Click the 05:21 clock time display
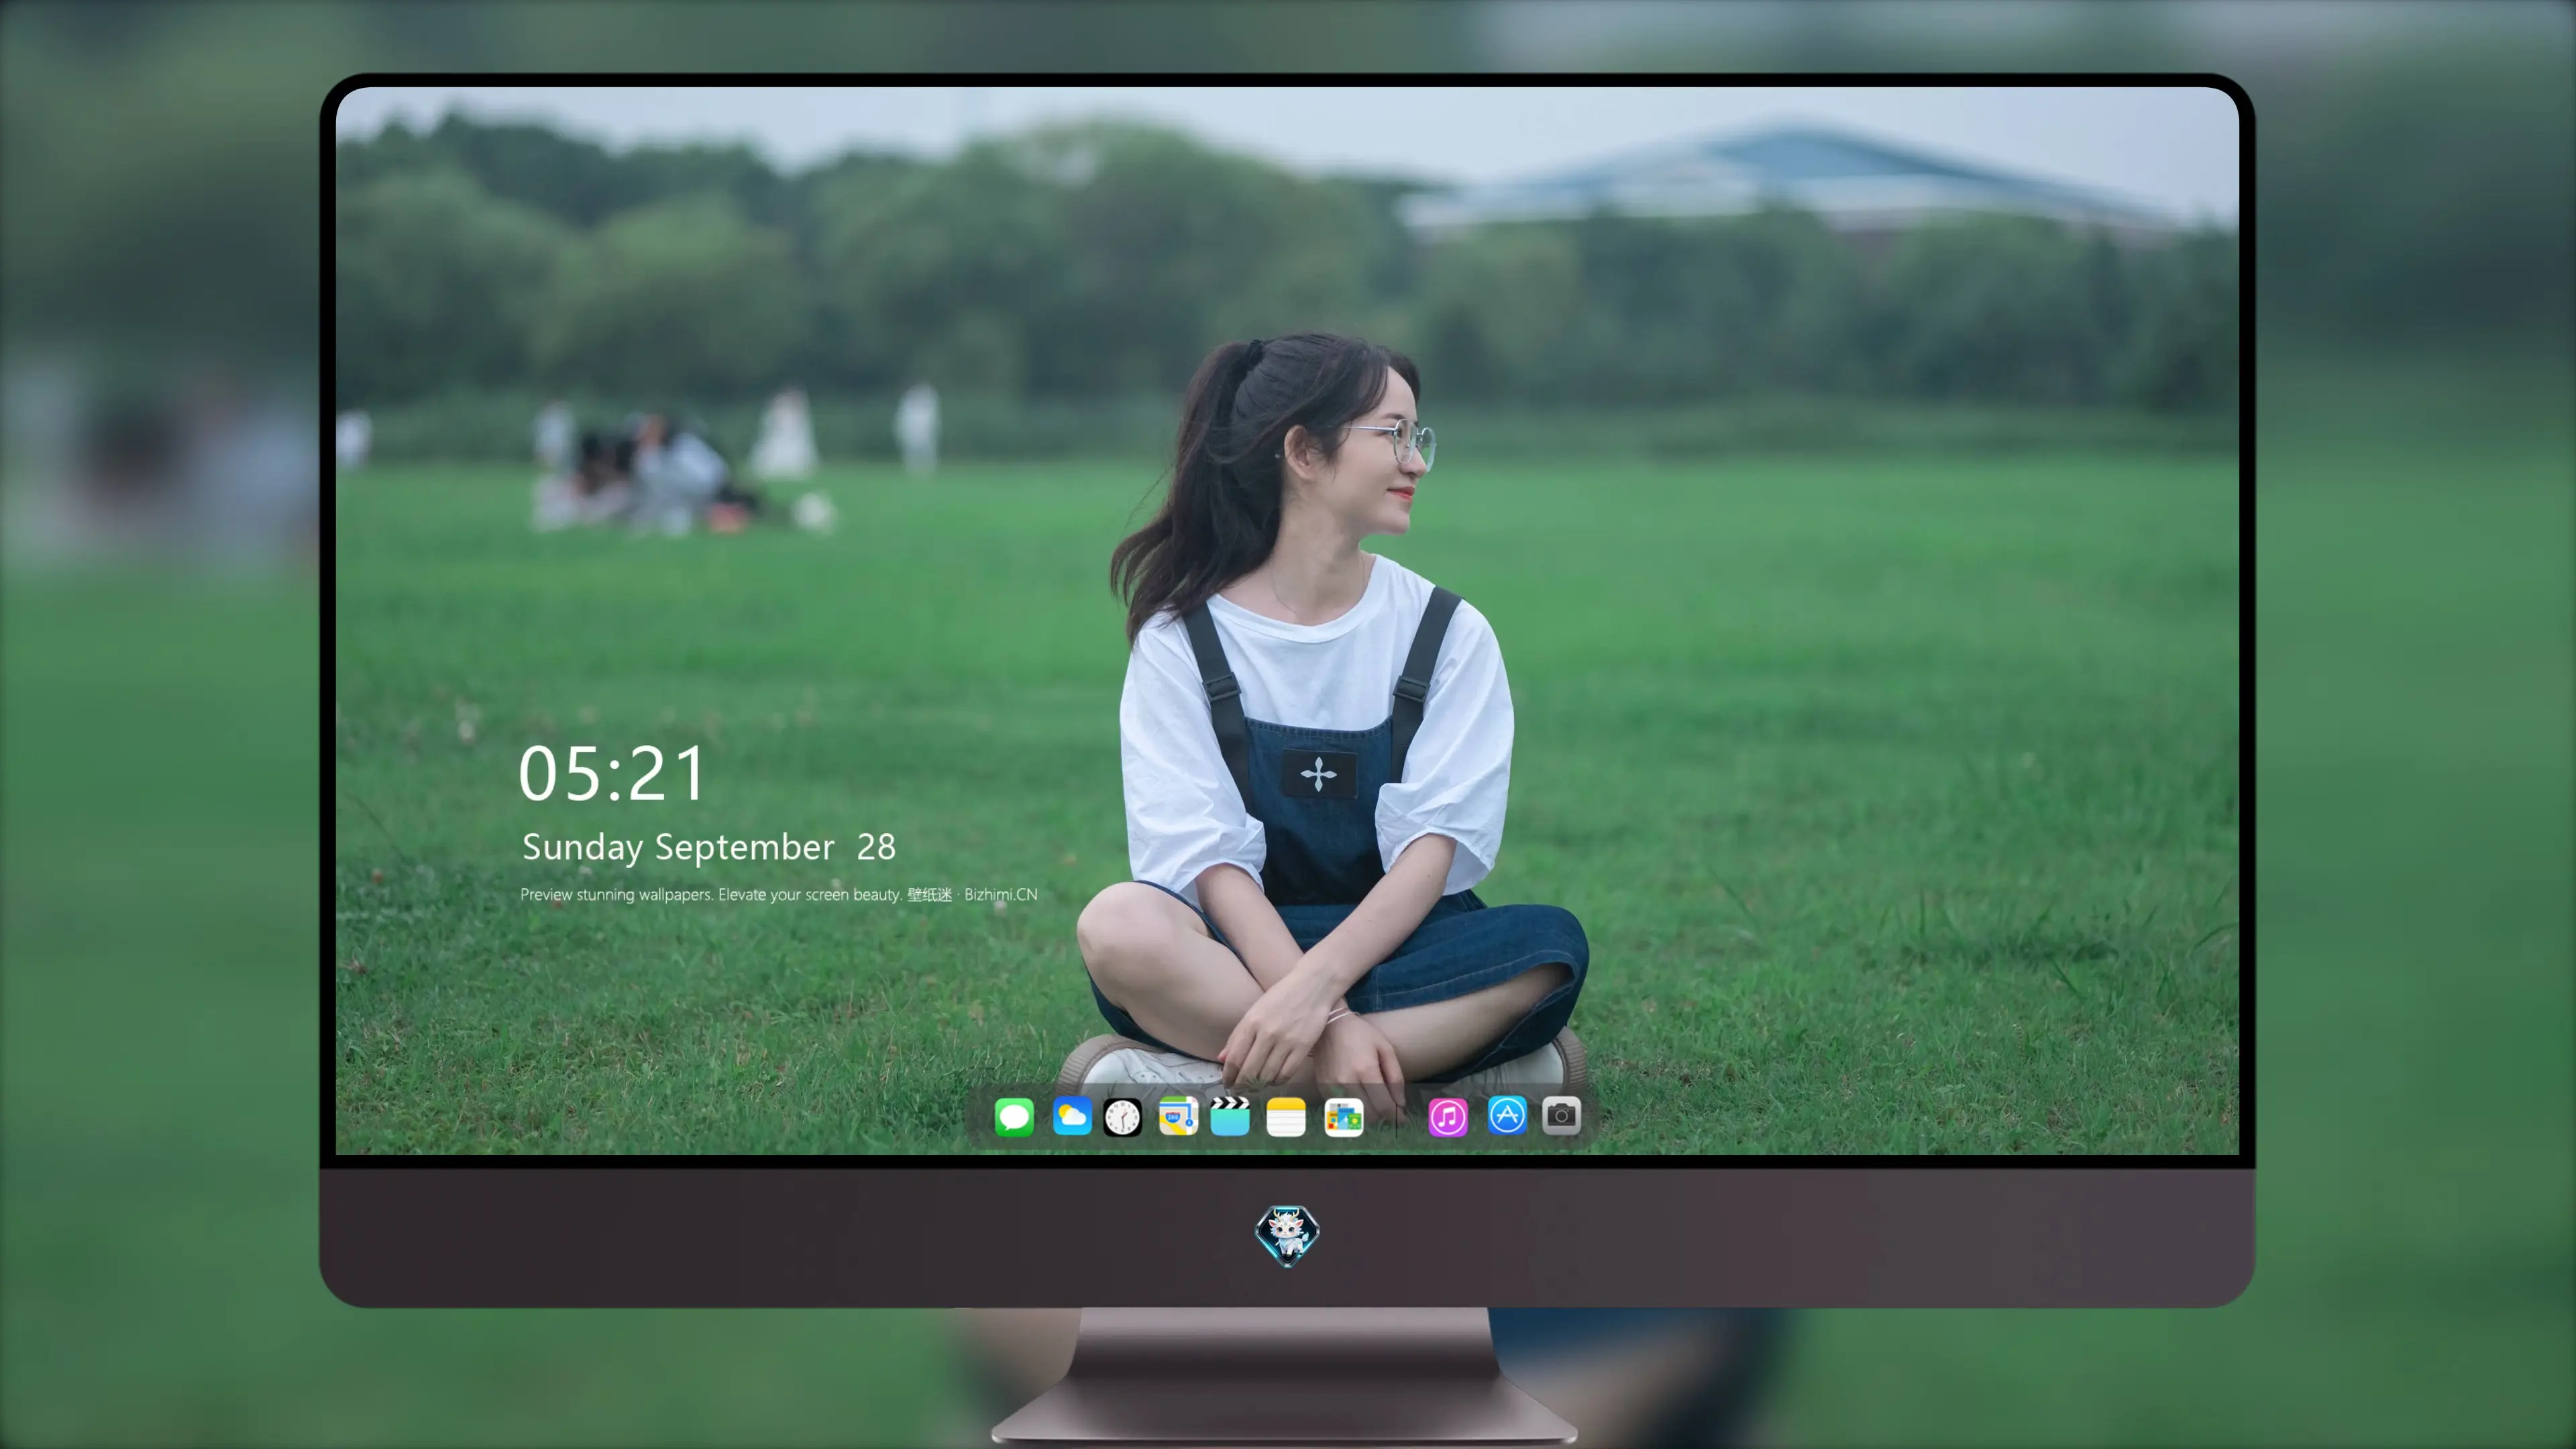 (612, 774)
